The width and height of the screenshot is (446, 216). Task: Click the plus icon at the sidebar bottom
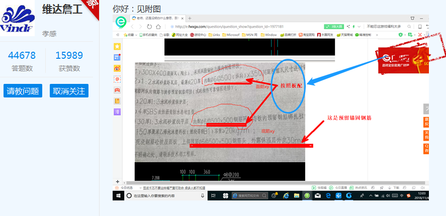point(117,181)
